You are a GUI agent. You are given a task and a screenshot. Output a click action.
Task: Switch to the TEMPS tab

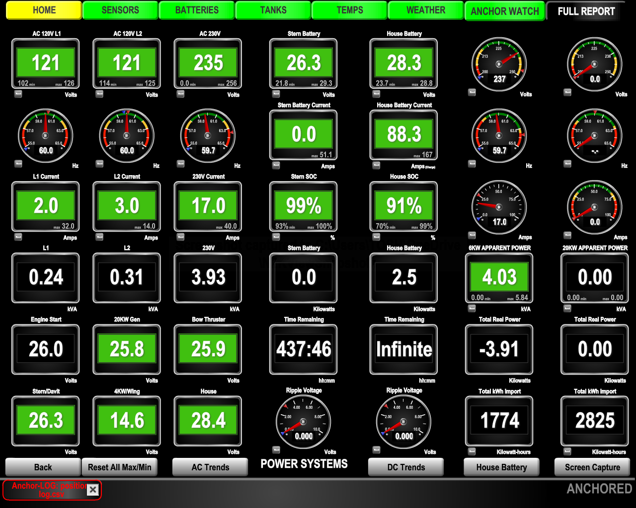tap(350, 10)
